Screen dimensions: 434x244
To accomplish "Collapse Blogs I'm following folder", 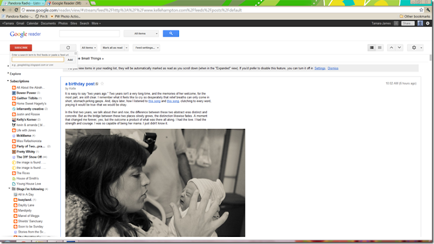I will click(x=9, y=189).
